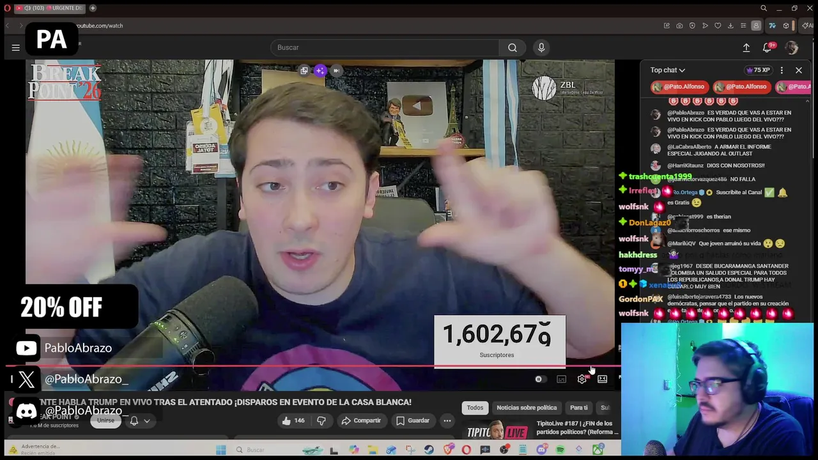Image resolution: width=818 pixels, height=460 pixels.
Task: Open the extensions cube icon
Action: tap(786, 26)
